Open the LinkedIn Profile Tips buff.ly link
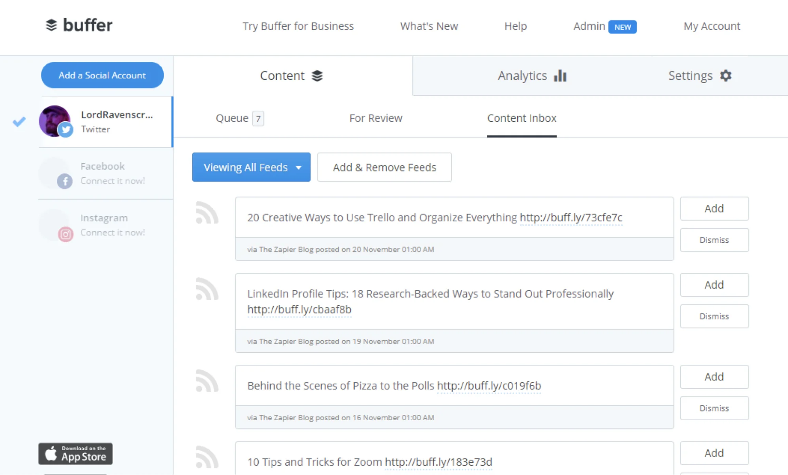Screen dimensions: 788x475 point(299,310)
